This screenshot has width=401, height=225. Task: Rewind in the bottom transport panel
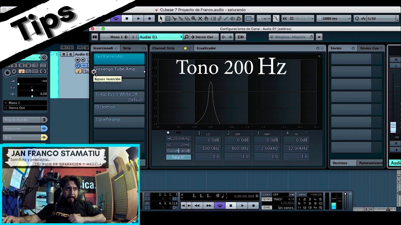click(197, 205)
